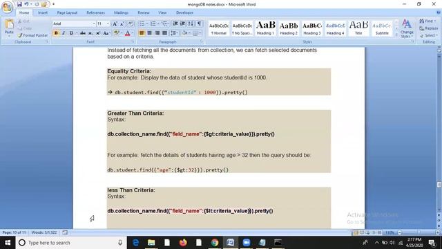Open line spacing dropdown
The image size is (442, 249).
tap(174, 33)
